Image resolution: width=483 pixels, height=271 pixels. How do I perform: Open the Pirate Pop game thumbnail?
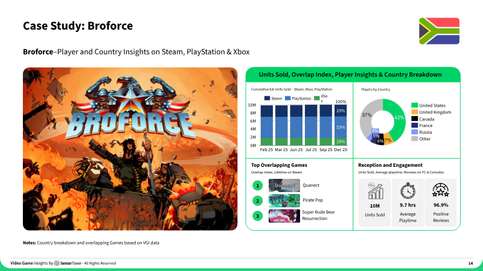pos(284,201)
